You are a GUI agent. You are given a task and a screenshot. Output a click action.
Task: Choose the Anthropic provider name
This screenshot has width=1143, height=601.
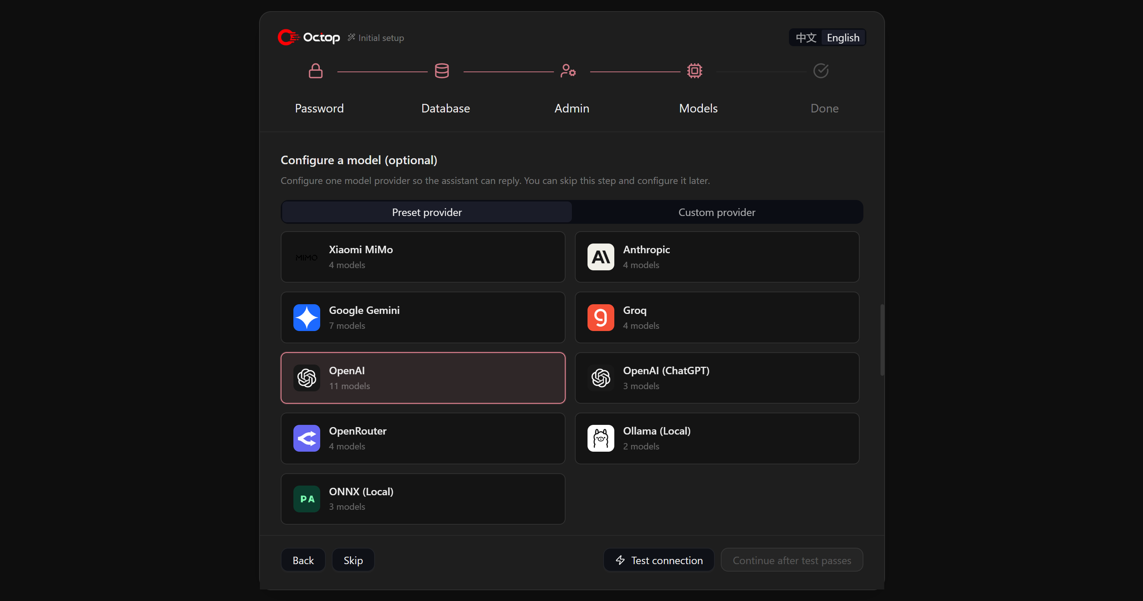(646, 249)
